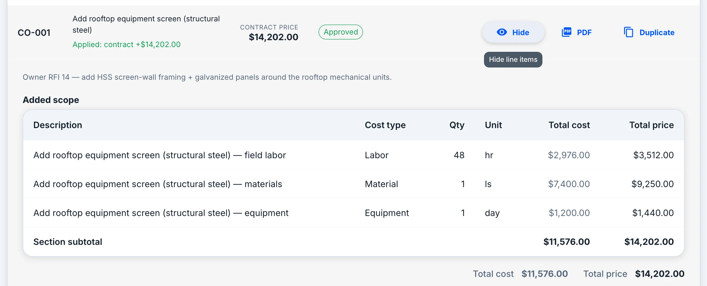Click the Cost type column header

coord(385,125)
